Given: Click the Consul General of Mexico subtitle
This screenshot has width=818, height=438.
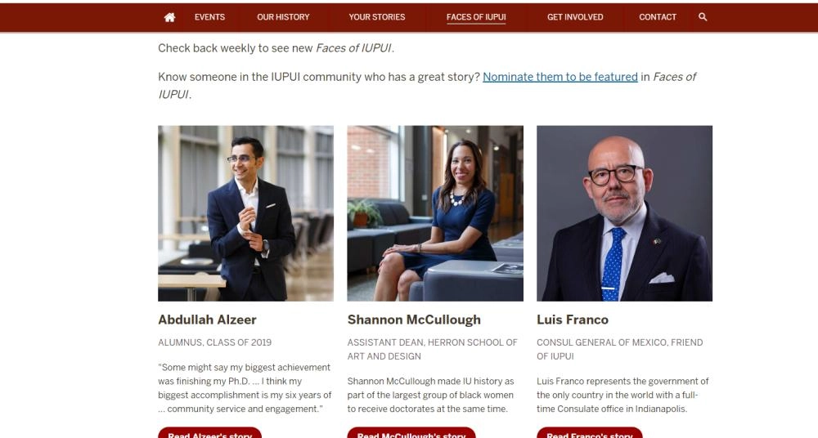Looking at the screenshot, I should [x=620, y=350].
